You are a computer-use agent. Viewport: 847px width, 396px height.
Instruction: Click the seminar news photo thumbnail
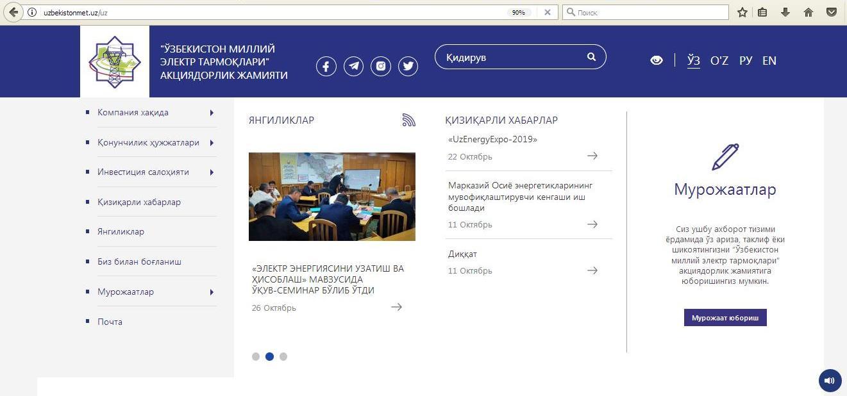coord(332,197)
